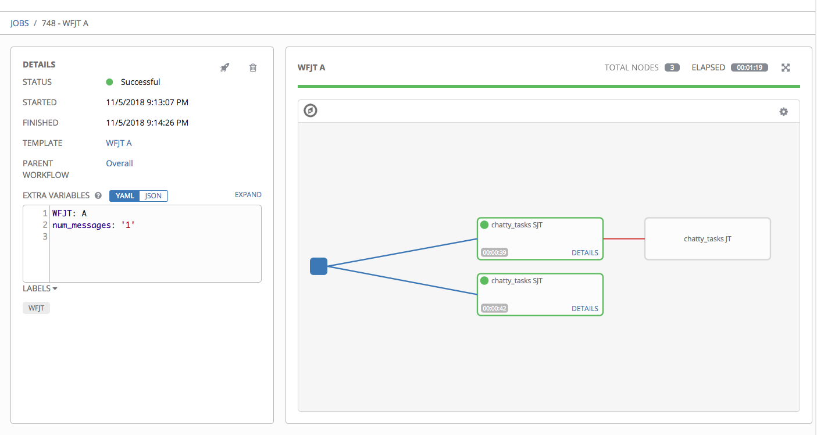This screenshot has width=817, height=435.
Task: Click the Successful status text
Action: point(140,82)
